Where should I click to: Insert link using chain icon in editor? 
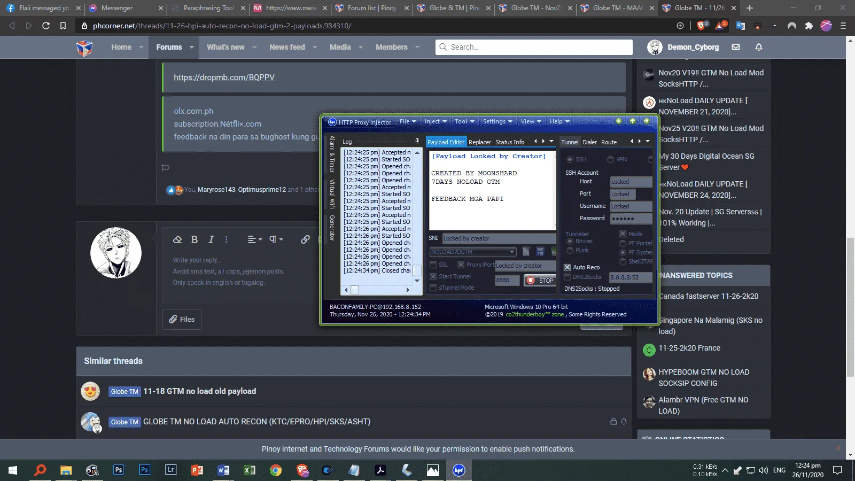305,239
